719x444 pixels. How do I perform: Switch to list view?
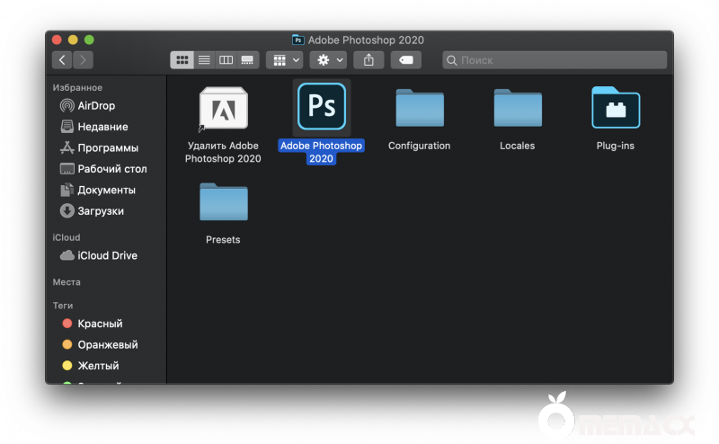click(204, 60)
